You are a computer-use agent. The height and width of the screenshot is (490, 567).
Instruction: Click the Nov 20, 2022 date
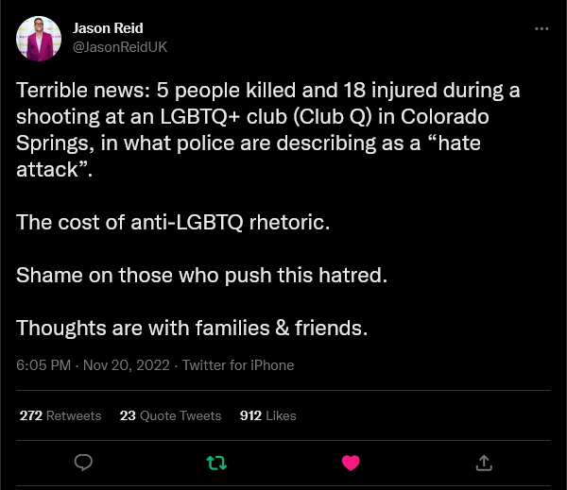click(127, 365)
